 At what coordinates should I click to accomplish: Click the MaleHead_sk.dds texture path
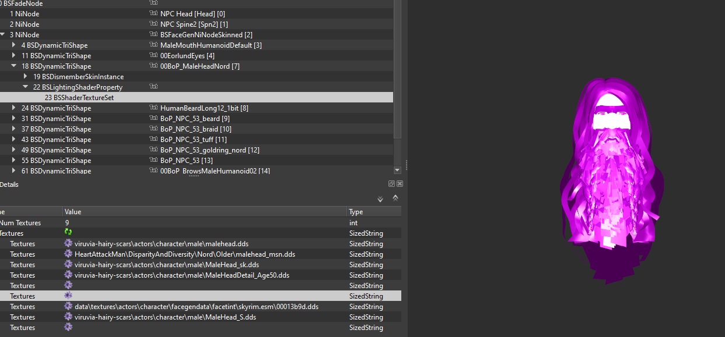pos(167,264)
